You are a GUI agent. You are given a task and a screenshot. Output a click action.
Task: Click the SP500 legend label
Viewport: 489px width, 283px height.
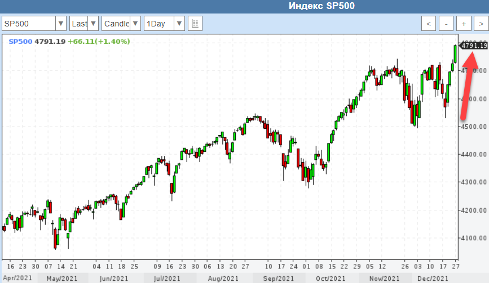coord(20,41)
